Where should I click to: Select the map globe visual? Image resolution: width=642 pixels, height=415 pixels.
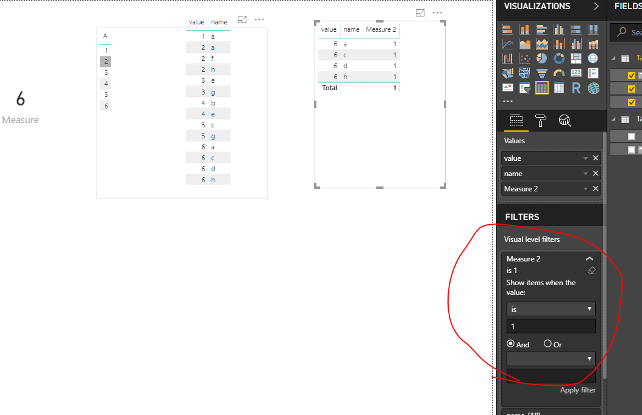[593, 59]
